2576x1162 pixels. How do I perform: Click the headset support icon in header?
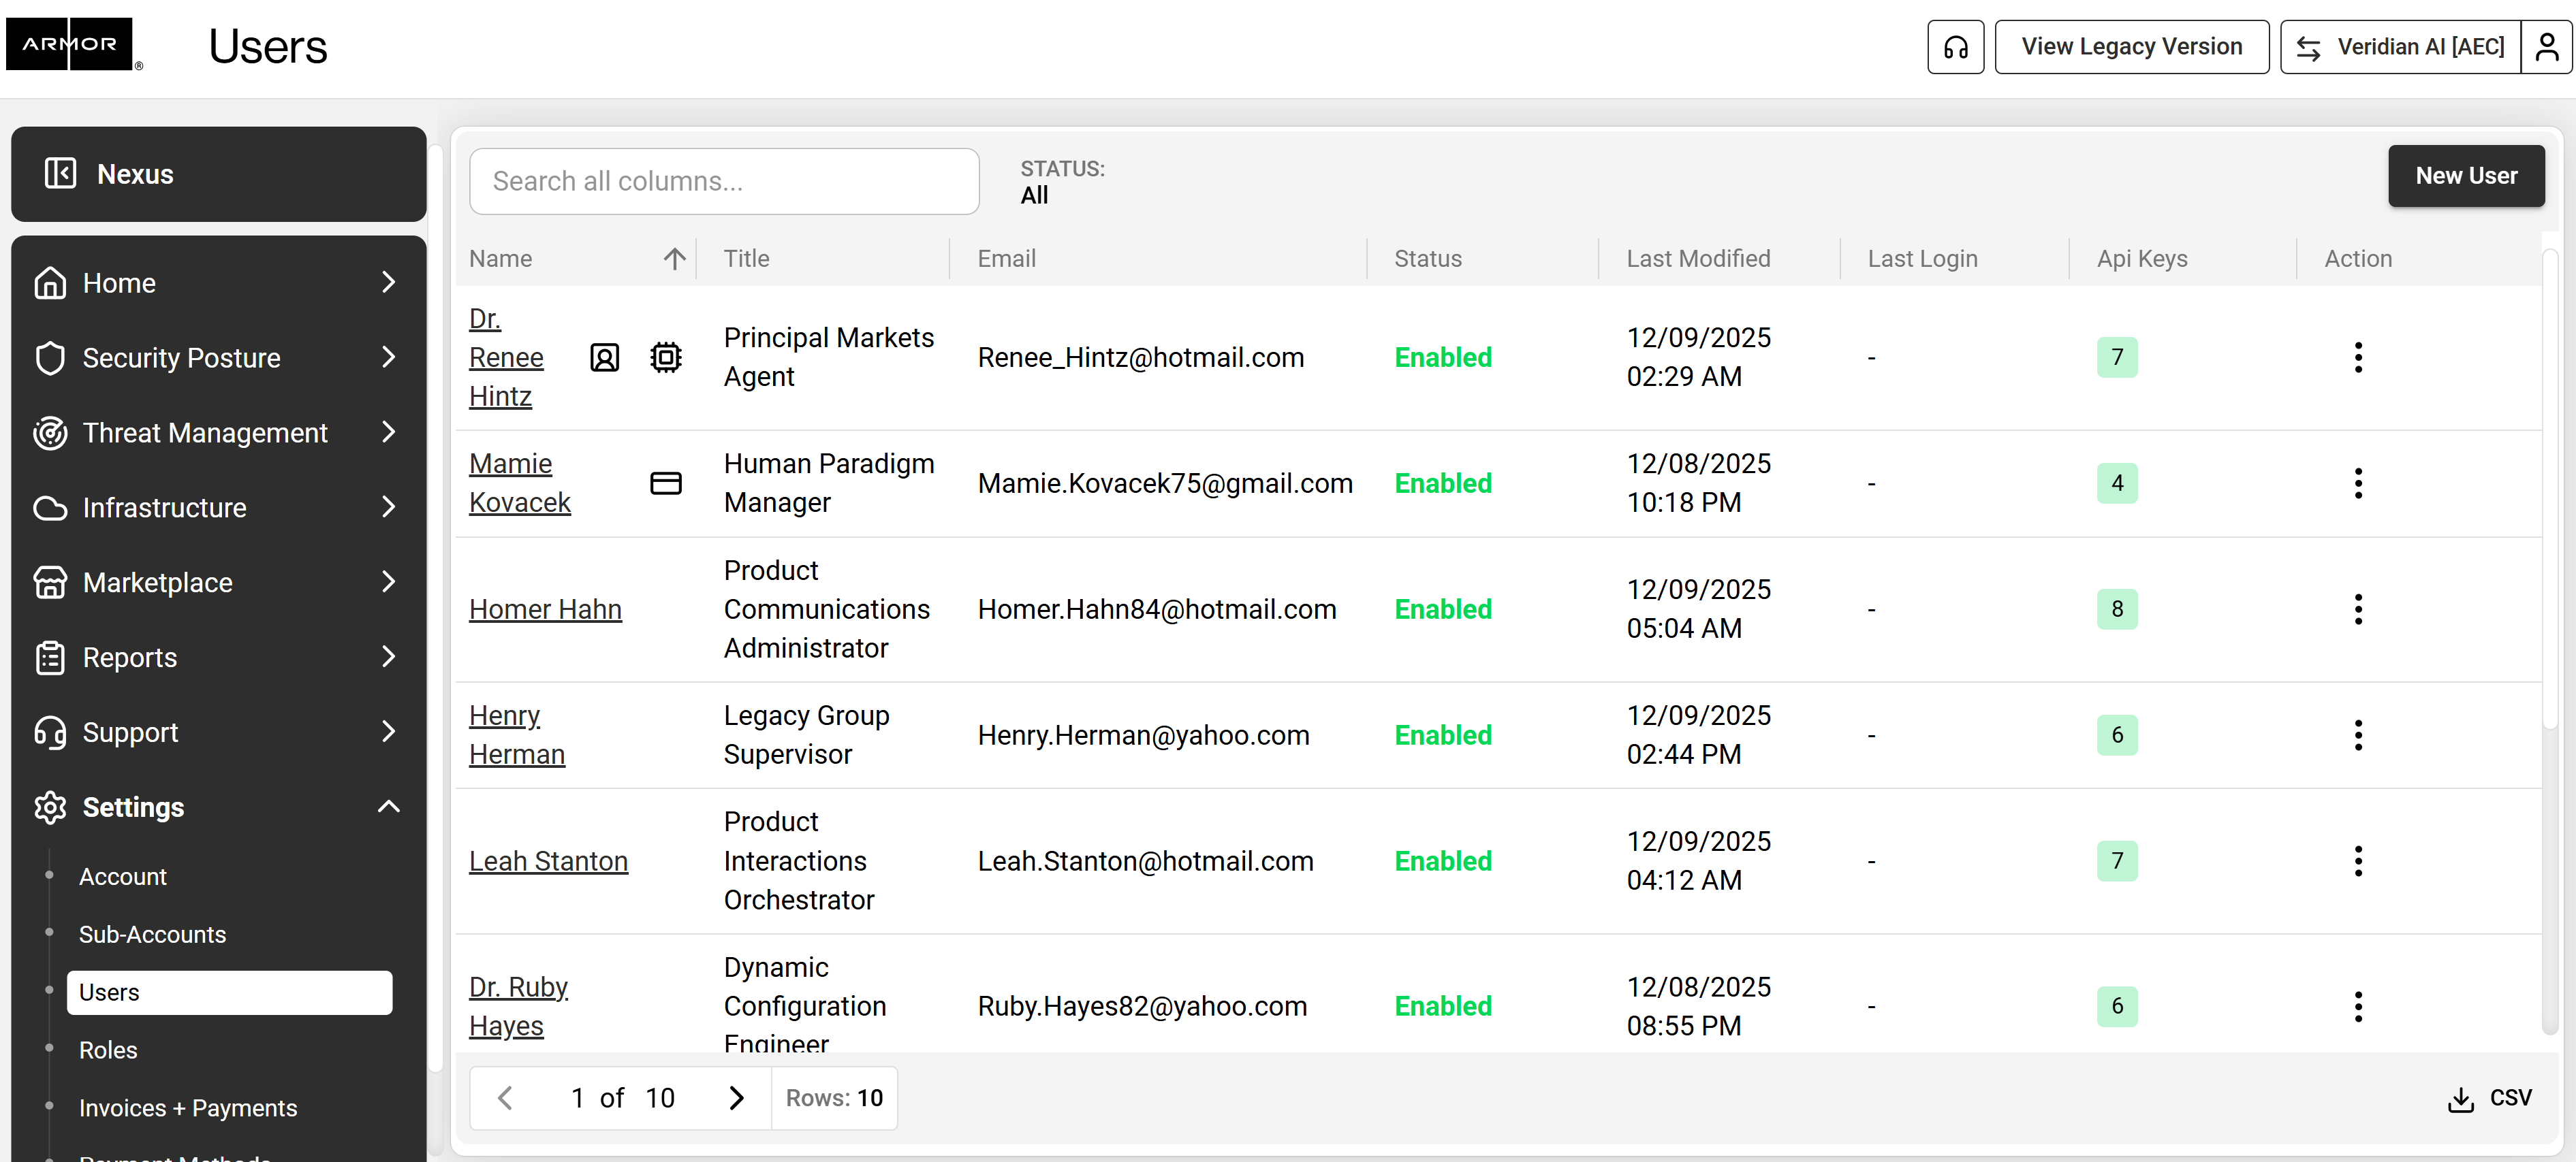click(x=1955, y=47)
